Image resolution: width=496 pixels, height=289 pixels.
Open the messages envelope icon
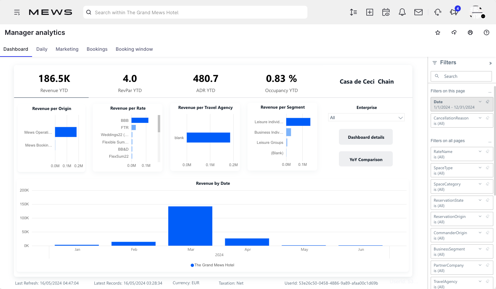(x=418, y=12)
